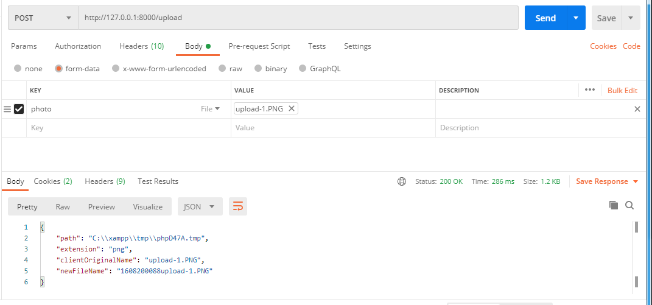Switch to the Authorization tab
This screenshot has width=652, height=305.
tap(78, 46)
